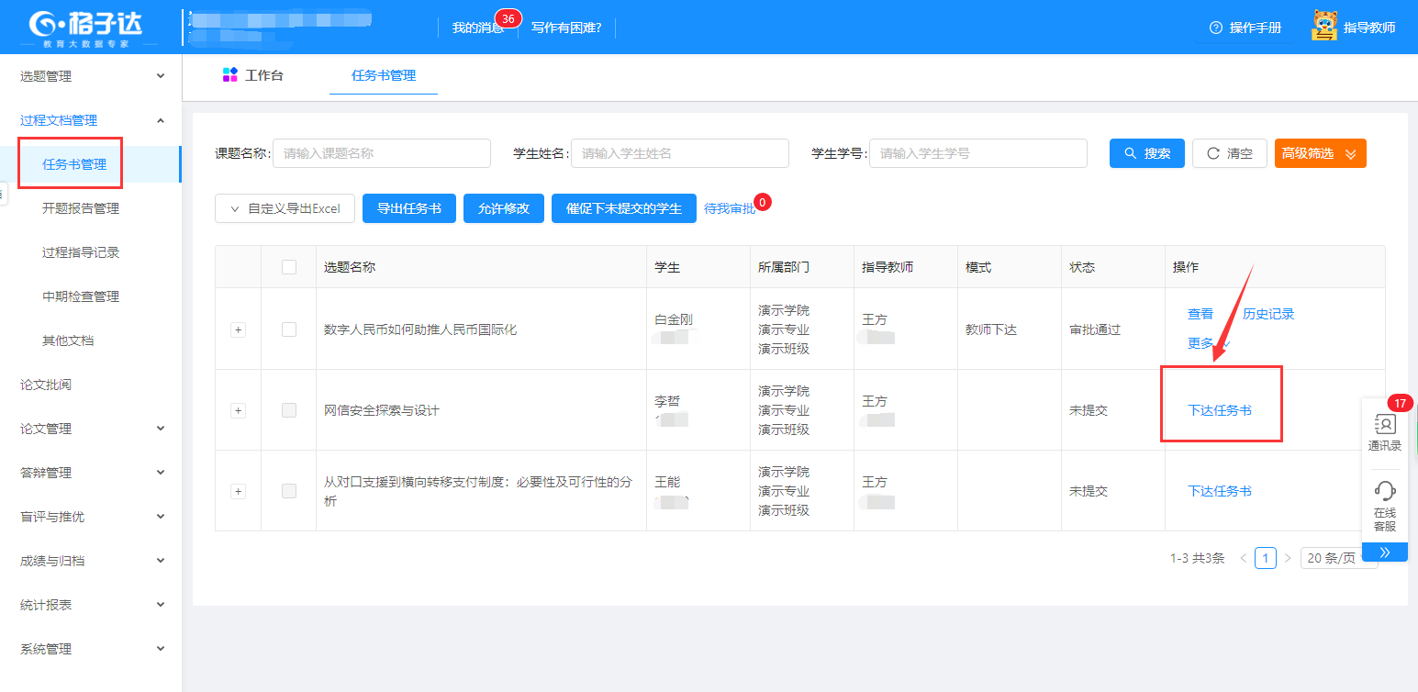Screen dimensions: 1418x692
Task: Open 通讯录 contacts icon
Action: 1384,425
